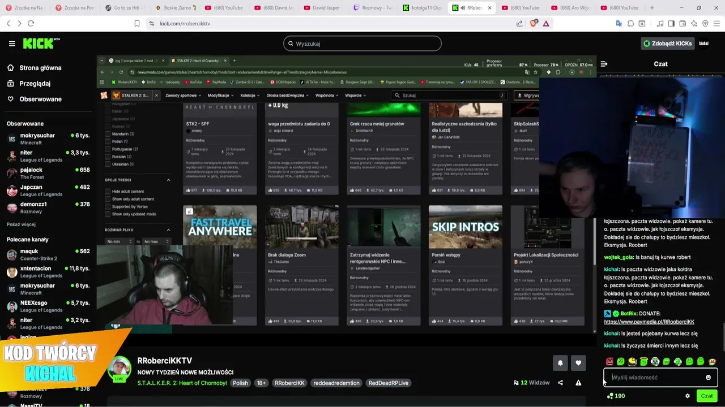Open the translate page icon

619,23
